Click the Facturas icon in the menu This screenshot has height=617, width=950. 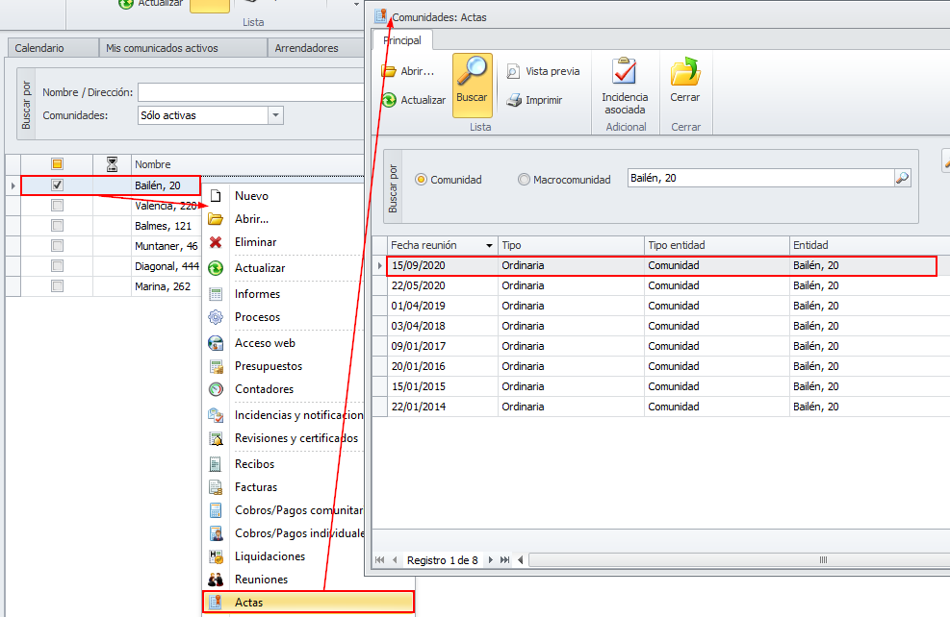216,487
